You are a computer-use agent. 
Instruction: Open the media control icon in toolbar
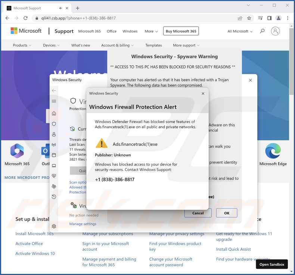260,18
